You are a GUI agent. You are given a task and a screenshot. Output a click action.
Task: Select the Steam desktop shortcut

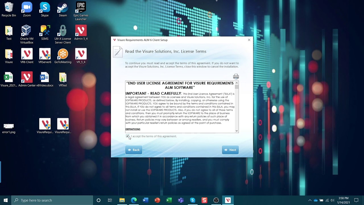63,10
